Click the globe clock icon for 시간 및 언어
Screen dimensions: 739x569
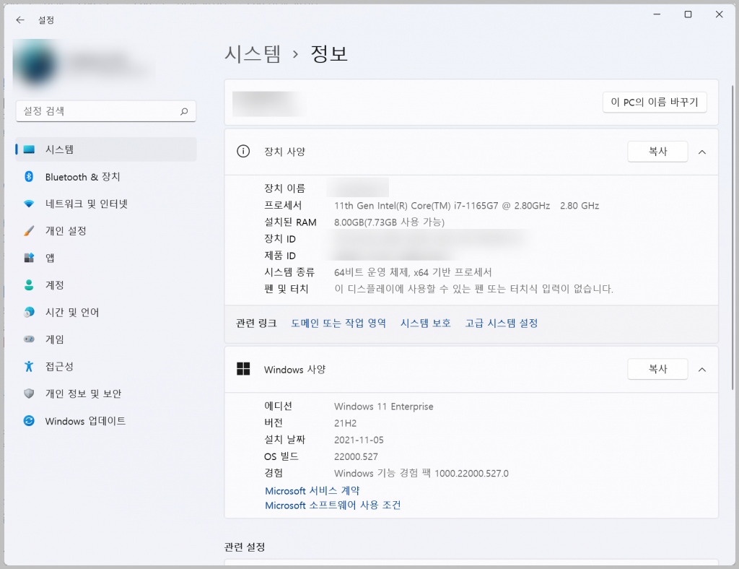pyautogui.click(x=29, y=312)
